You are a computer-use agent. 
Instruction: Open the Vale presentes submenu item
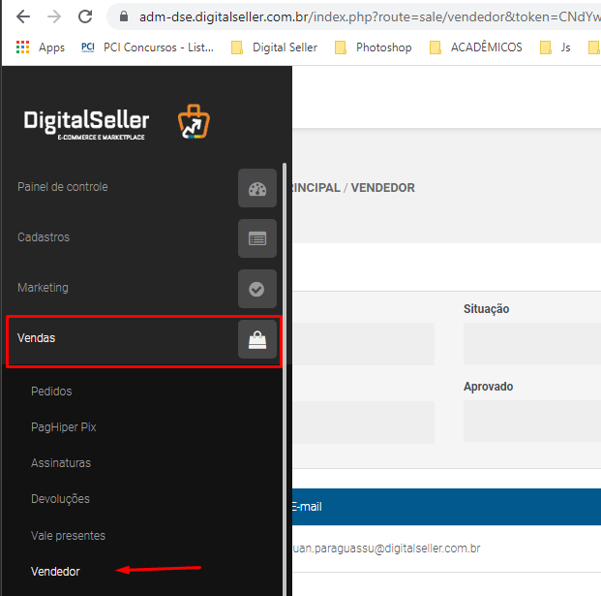[68, 535]
